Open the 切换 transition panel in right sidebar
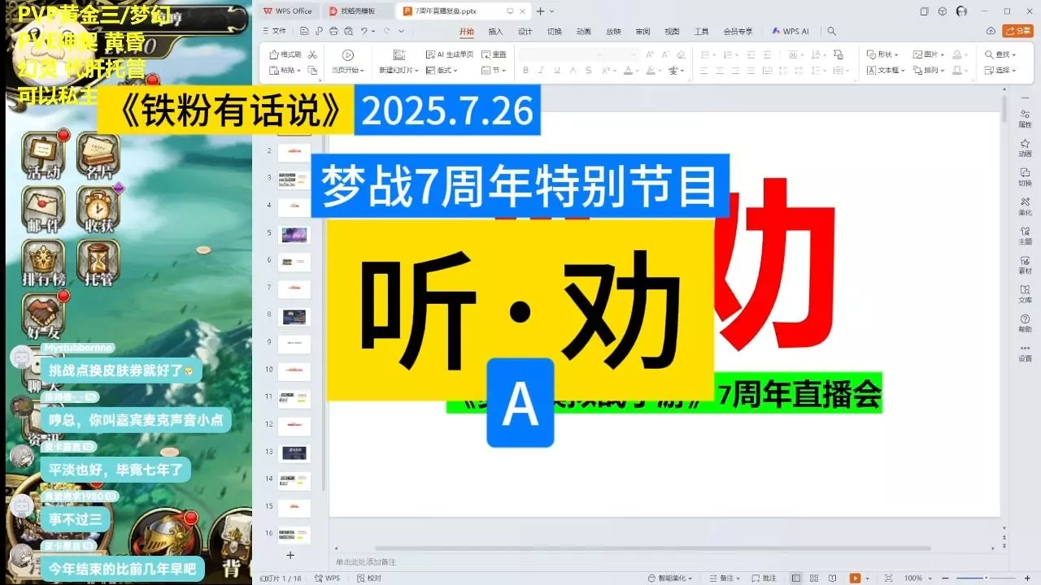This screenshot has height=585, width=1041. pyautogui.click(x=1025, y=177)
